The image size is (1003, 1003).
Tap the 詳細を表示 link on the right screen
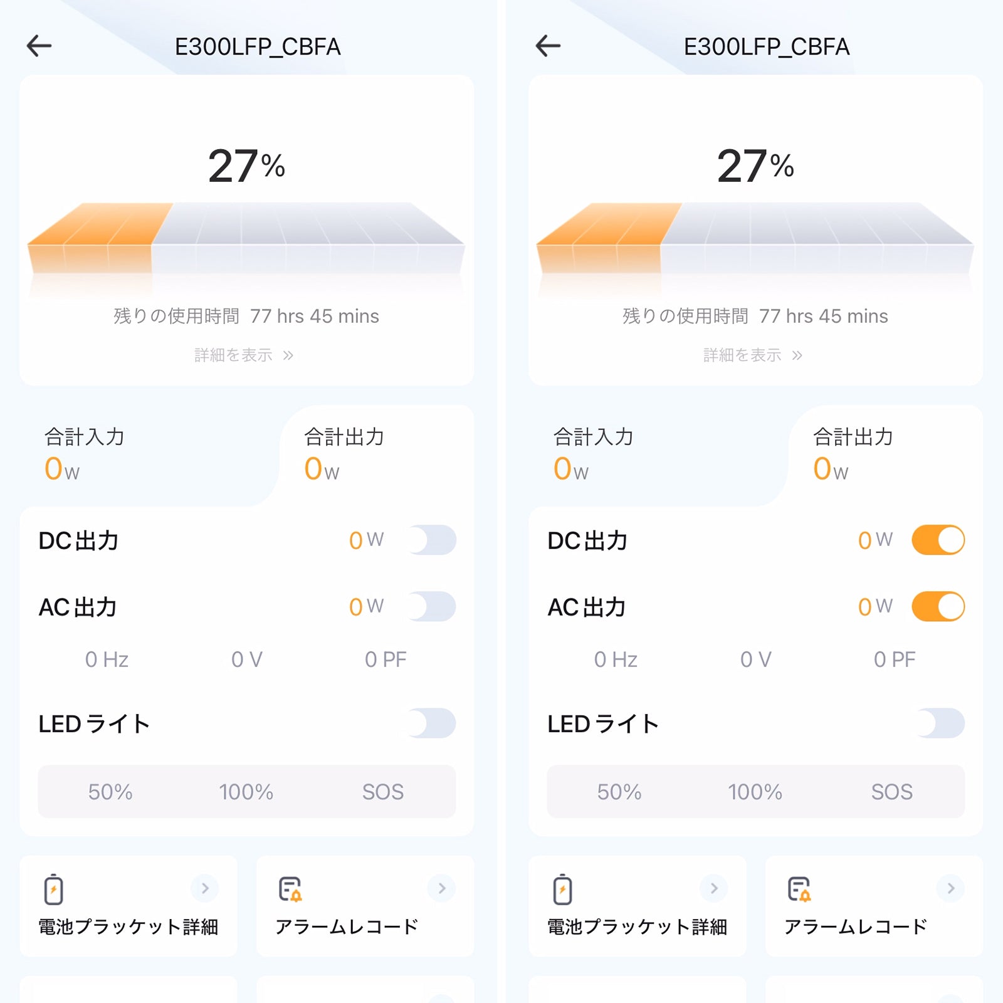pos(743,355)
